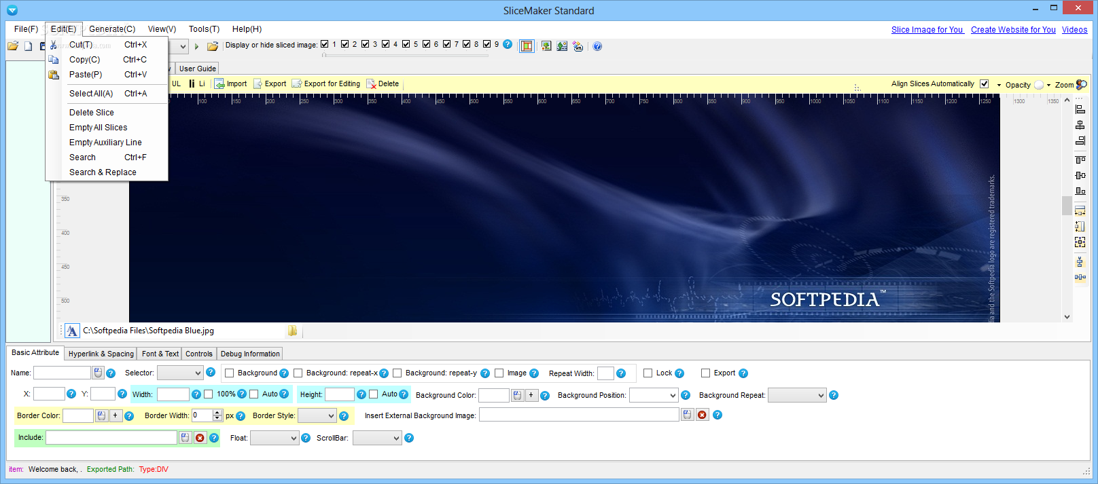The width and height of the screenshot is (1098, 484).
Task: Enable the Background checkbox
Action: point(230,373)
